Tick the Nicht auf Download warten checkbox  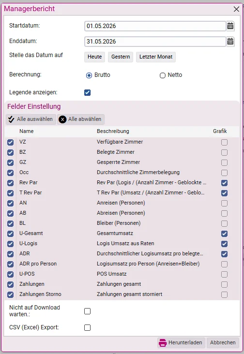tap(88, 311)
